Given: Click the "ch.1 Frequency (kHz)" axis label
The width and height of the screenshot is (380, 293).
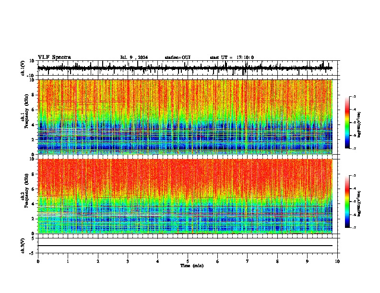Looking at the screenshot, I should tap(25, 111).
